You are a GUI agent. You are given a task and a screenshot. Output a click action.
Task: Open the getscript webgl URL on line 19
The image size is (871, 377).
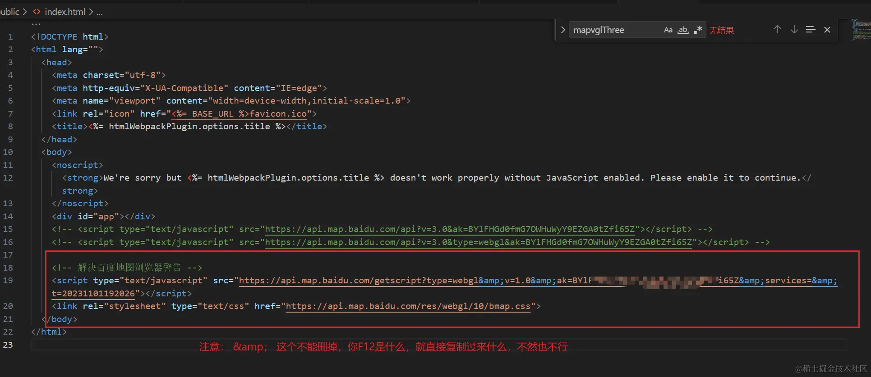pos(538,281)
